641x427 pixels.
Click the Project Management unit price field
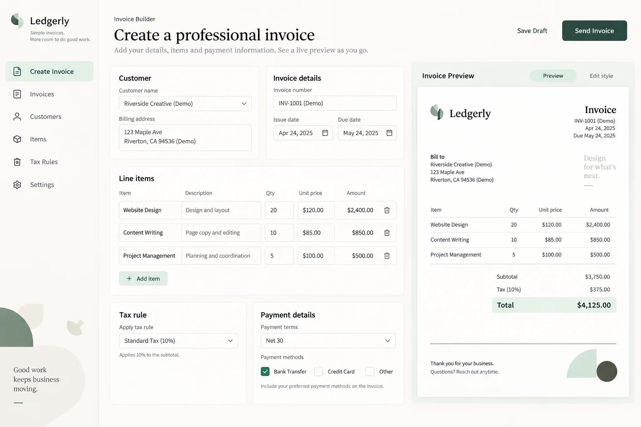(x=316, y=256)
